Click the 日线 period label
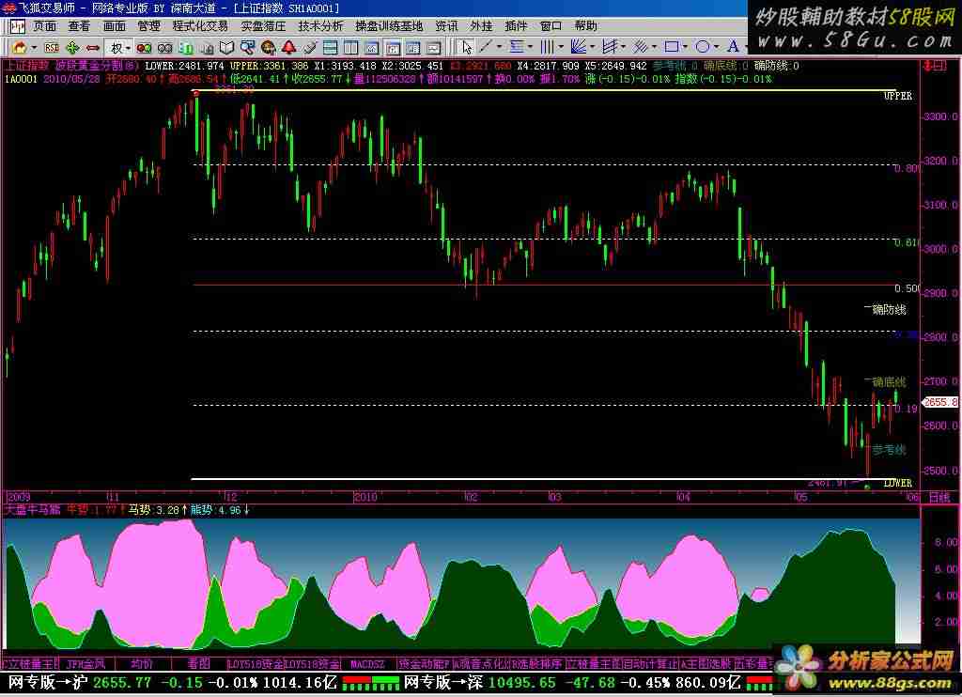The image size is (962, 697). (939, 497)
